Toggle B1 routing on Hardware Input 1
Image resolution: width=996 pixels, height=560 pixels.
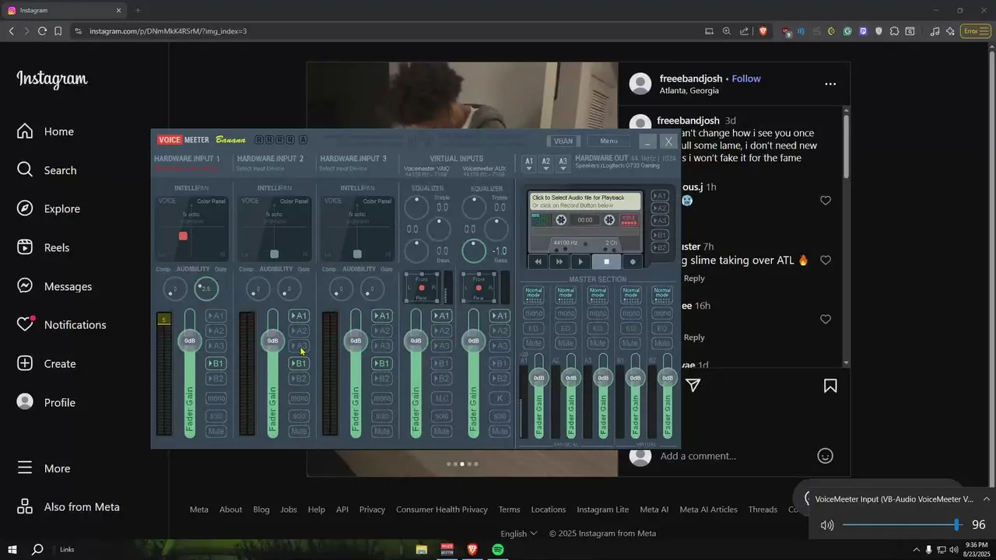[x=216, y=363]
